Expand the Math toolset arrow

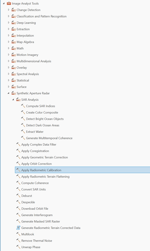9,48
